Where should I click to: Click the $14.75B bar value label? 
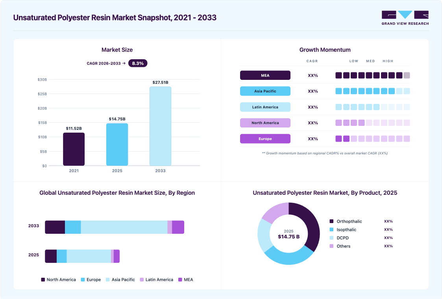coord(117,119)
